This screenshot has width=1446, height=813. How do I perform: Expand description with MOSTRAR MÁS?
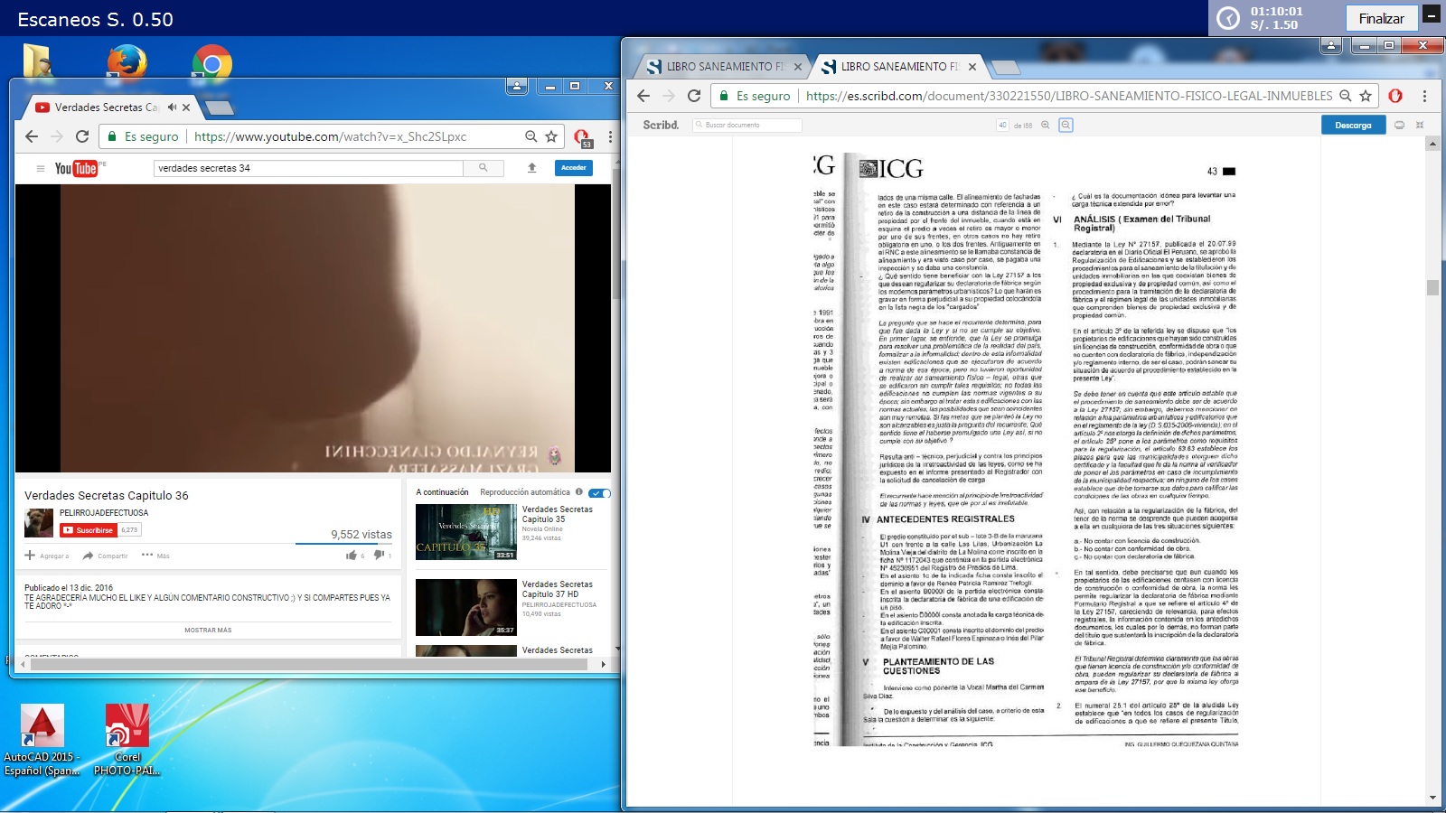coord(208,631)
